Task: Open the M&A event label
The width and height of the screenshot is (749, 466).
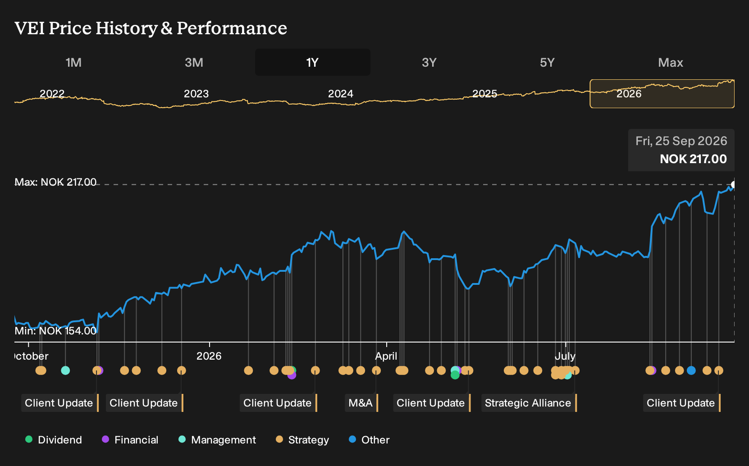Action: pyautogui.click(x=362, y=403)
